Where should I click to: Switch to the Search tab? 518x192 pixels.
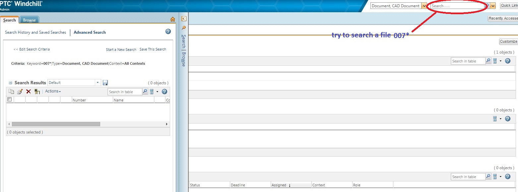(10, 20)
